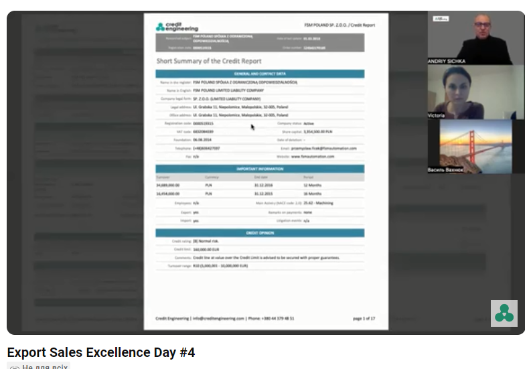Click the '34,689,000.00' turnover figure
Viewport: 531px width, 369px height.
click(167, 186)
